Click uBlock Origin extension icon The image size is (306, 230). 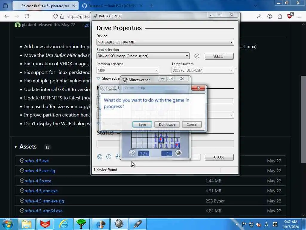coord(290,16)
